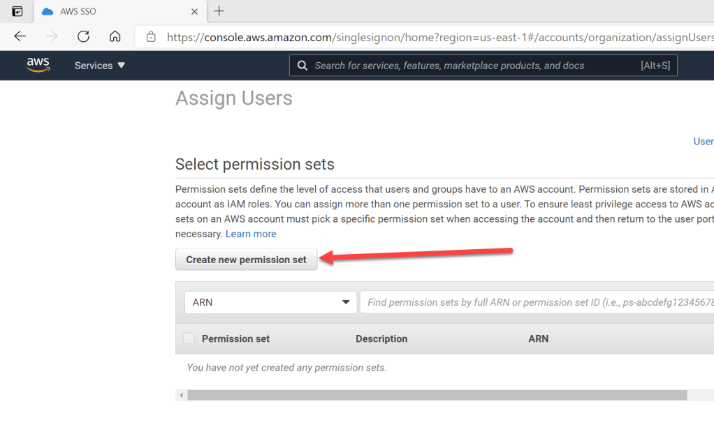Click the browser address bar URL
The width and height of the screenshot is (714, 439).
click(x=433, y=37)
